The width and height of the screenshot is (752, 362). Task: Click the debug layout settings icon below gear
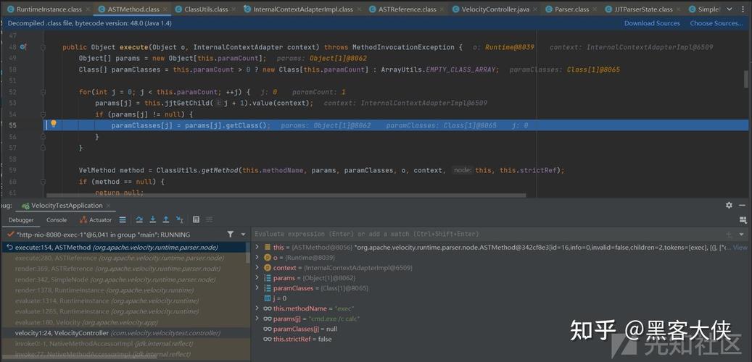click(743, 220)
